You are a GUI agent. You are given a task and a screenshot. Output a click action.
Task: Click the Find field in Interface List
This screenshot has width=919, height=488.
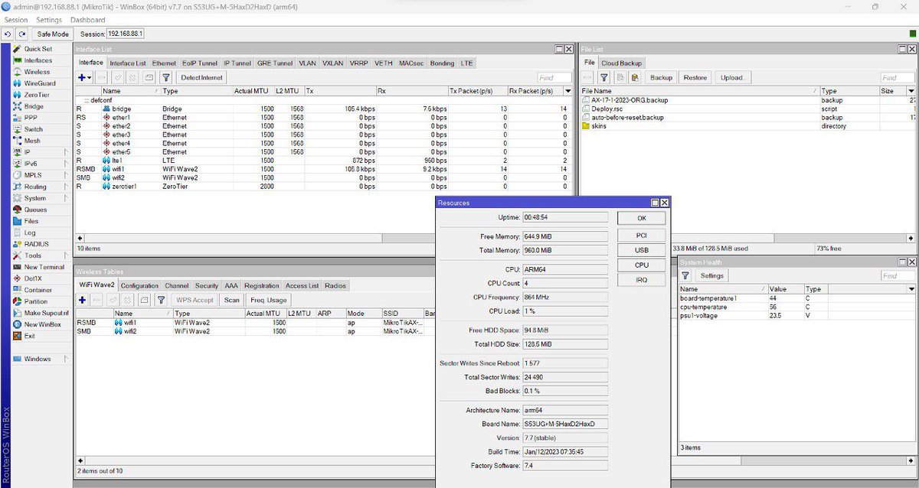554,77
